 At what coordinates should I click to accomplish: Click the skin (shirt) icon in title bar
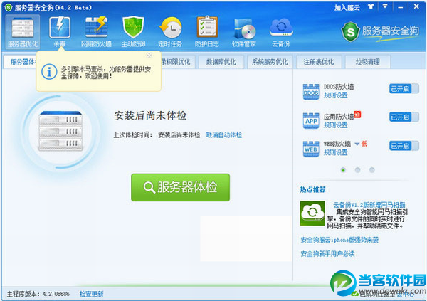(371, 6)
